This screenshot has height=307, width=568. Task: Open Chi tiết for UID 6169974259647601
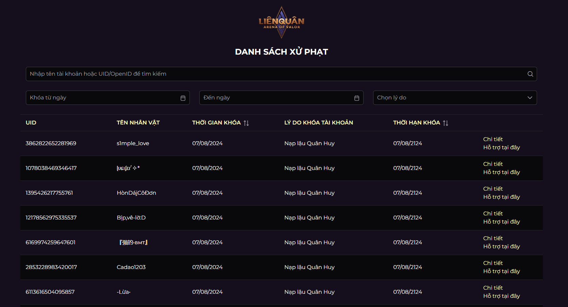pos(493,238)
